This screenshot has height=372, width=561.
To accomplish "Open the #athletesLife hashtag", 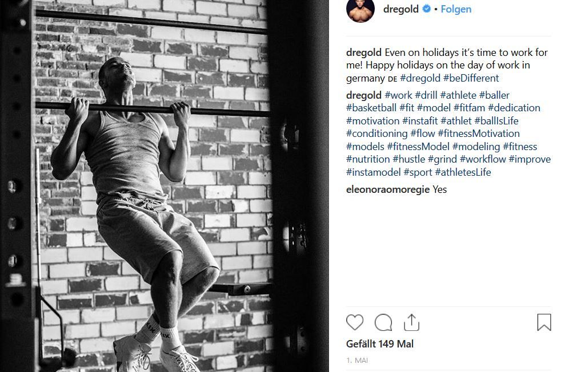I will click(463, 172).
